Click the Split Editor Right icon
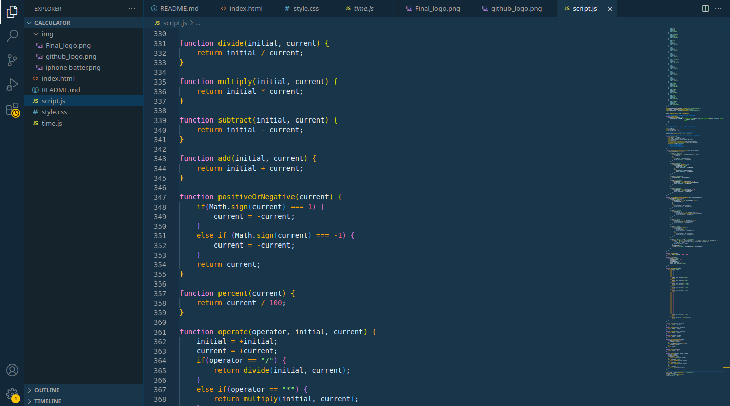This screenshot has height=406, width=730. (x=705, y=9)
